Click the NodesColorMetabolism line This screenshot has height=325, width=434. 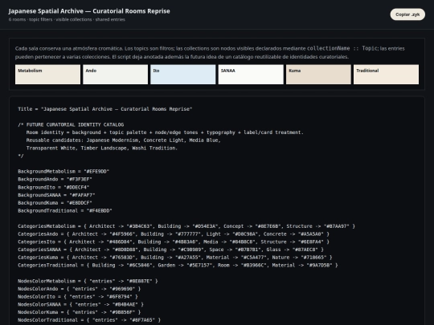tap(88, 281)
